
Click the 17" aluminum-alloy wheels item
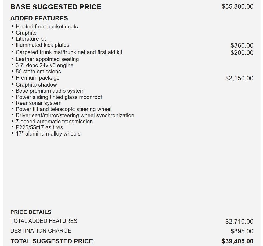click(x=48, y=134)
